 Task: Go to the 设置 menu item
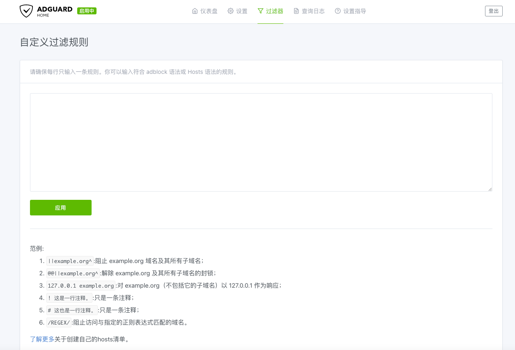pos(242,11)
